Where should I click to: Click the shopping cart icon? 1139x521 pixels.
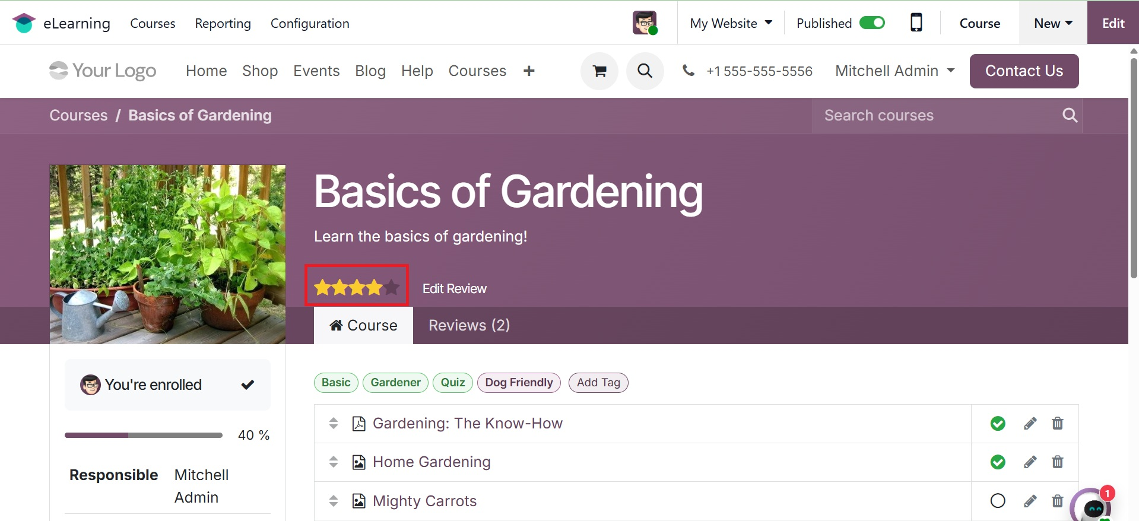[599, 71]
